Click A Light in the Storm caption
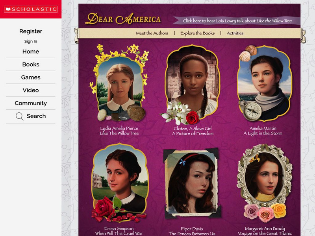The width and height of the screenshot is (315, 236). [263, 133]
